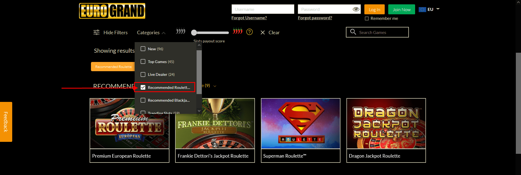Click the EuroGrand logo
Viewport: 521px width, 175px height.
point(112,11)
